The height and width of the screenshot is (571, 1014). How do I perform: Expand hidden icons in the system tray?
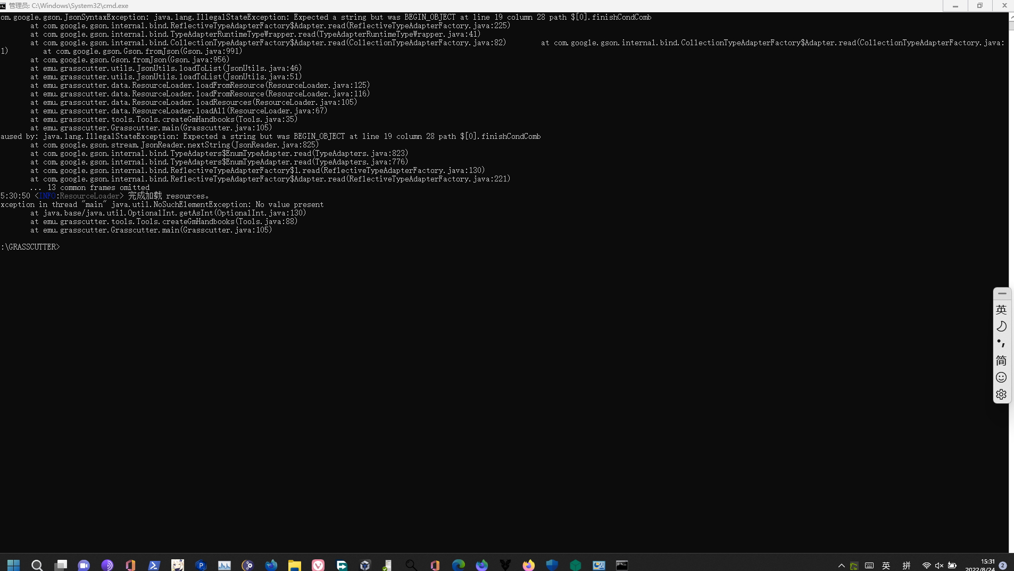[842, 565]
